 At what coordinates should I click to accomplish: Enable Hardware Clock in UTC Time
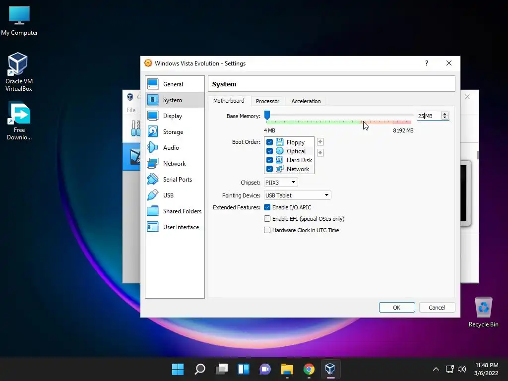tap(267, 230)
